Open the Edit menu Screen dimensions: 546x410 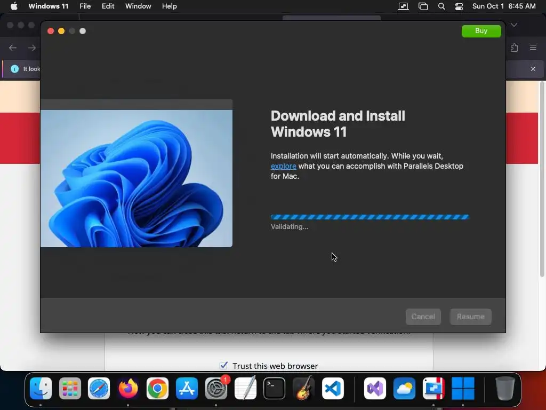coord(108,6)
